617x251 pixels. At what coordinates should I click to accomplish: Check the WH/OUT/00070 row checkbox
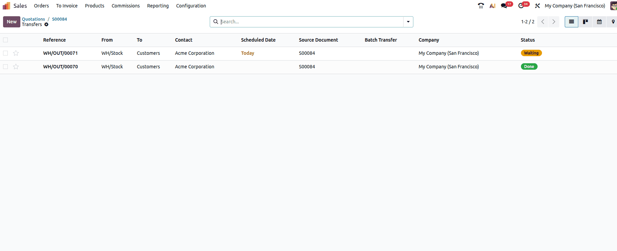coord(5,67)
